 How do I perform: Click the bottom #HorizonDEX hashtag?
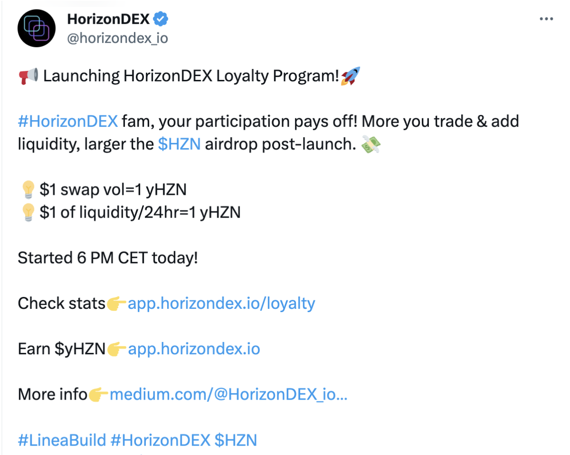coord(160,440)
